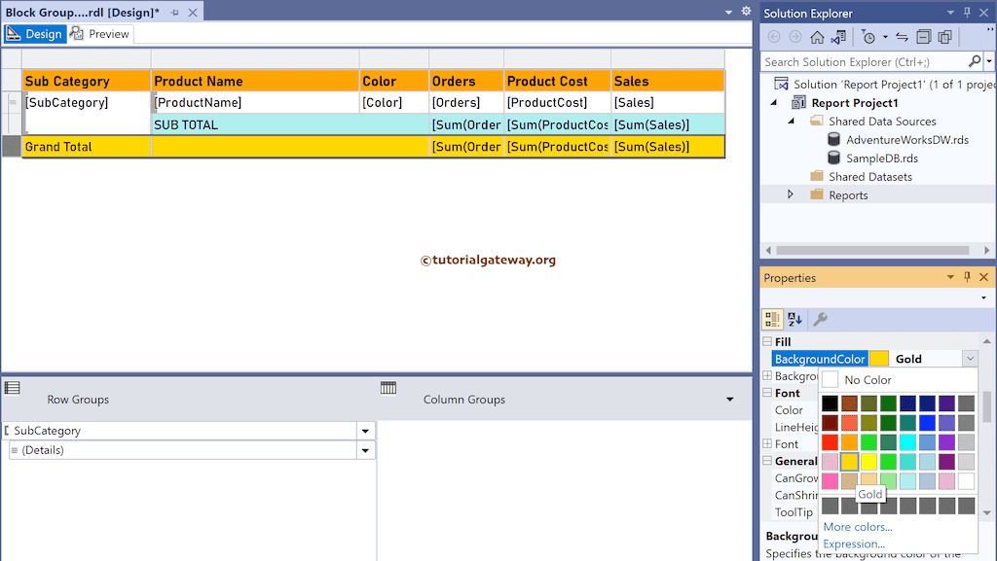
Task: Click the pending changes clock icon
Action: (x=869, y=37)
